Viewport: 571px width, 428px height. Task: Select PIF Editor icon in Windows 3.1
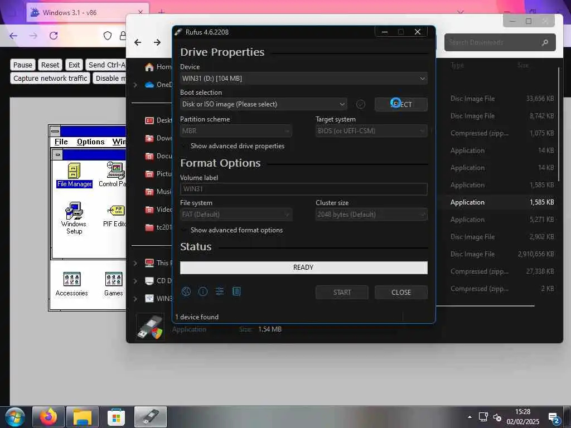coord(115,216)
